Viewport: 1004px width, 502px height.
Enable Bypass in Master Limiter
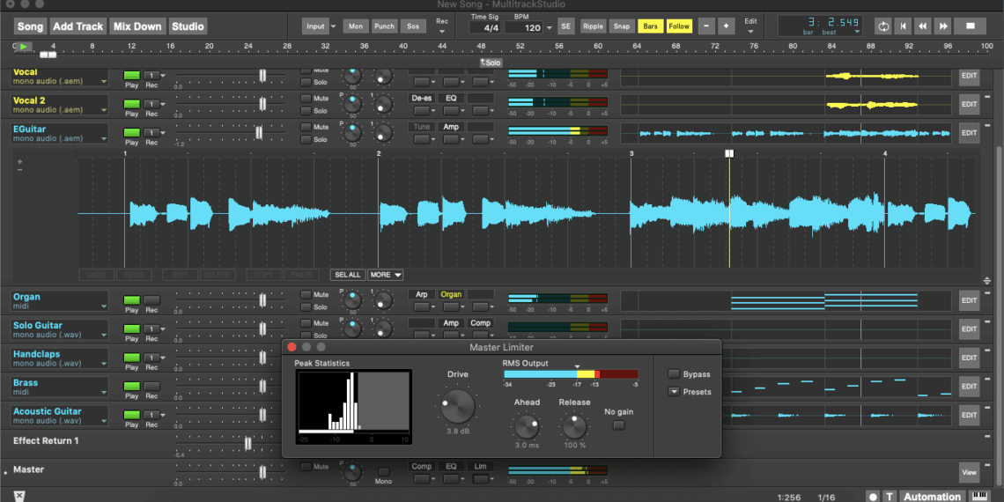pos(674,373)
